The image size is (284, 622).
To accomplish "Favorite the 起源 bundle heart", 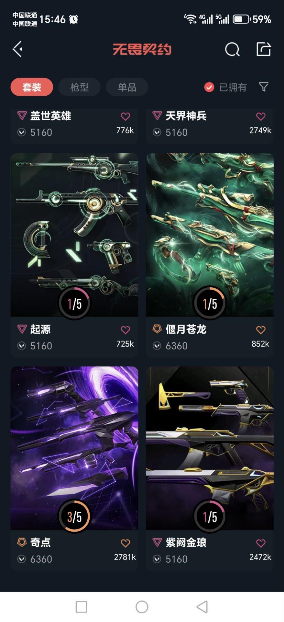I will 125,330.
